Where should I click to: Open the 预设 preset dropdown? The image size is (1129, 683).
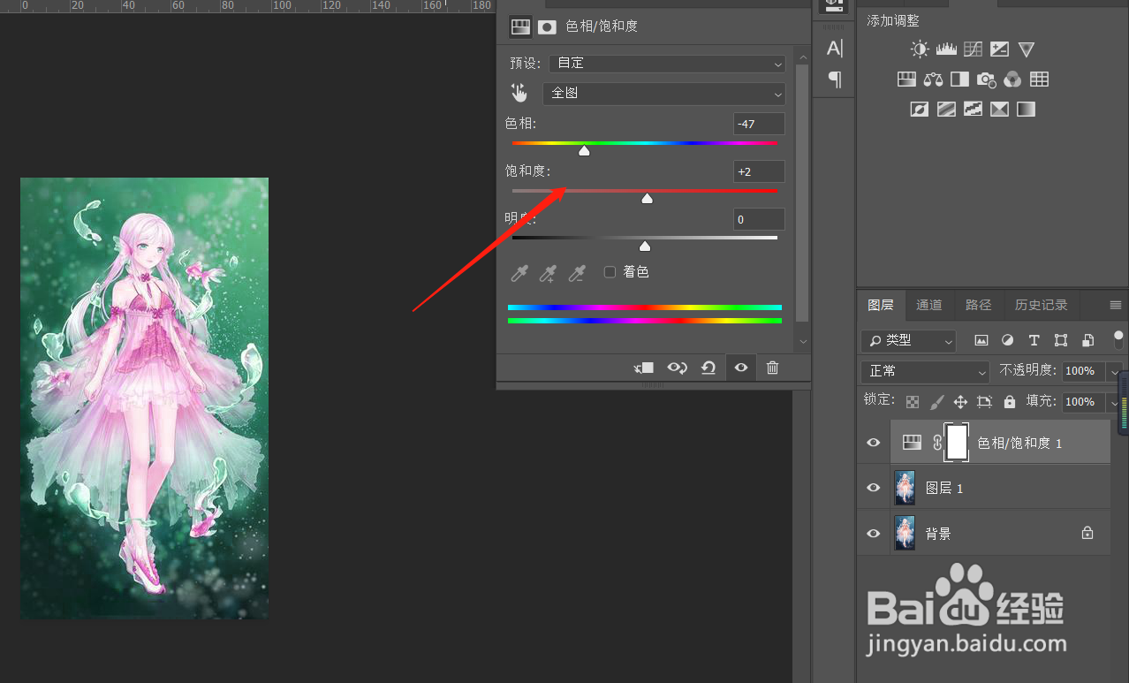667,64
